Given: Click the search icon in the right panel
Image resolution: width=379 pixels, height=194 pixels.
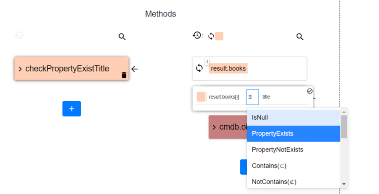Looking at the screenshot, I should 300,37.
